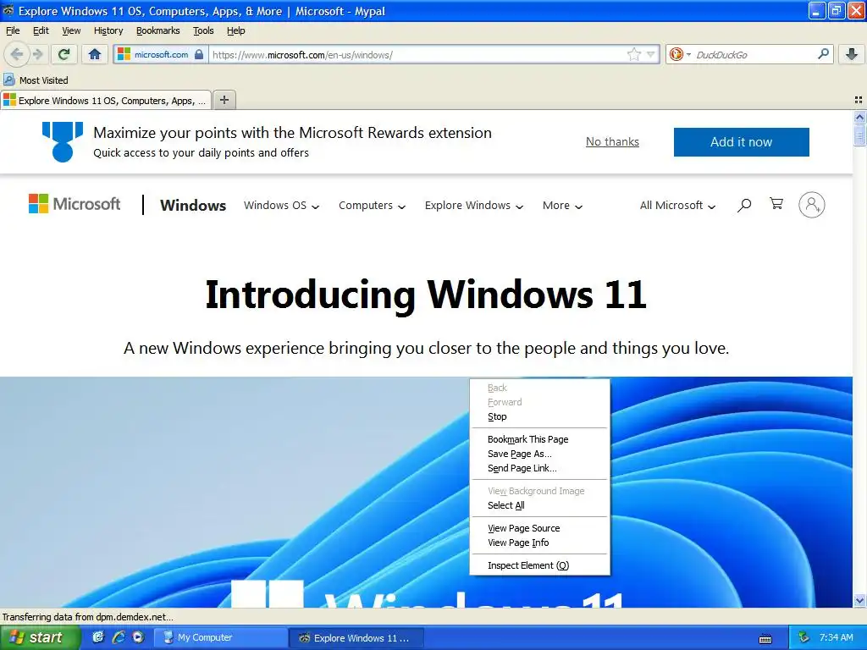The image size is (867, 650).
Task: Click the Microsoft Rewards medal icon
Action: pos(63,141)
